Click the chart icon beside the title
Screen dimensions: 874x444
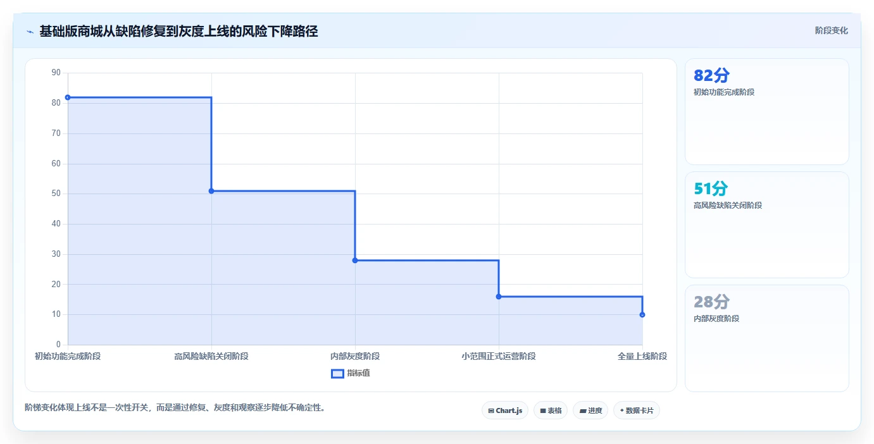(30, 32)
